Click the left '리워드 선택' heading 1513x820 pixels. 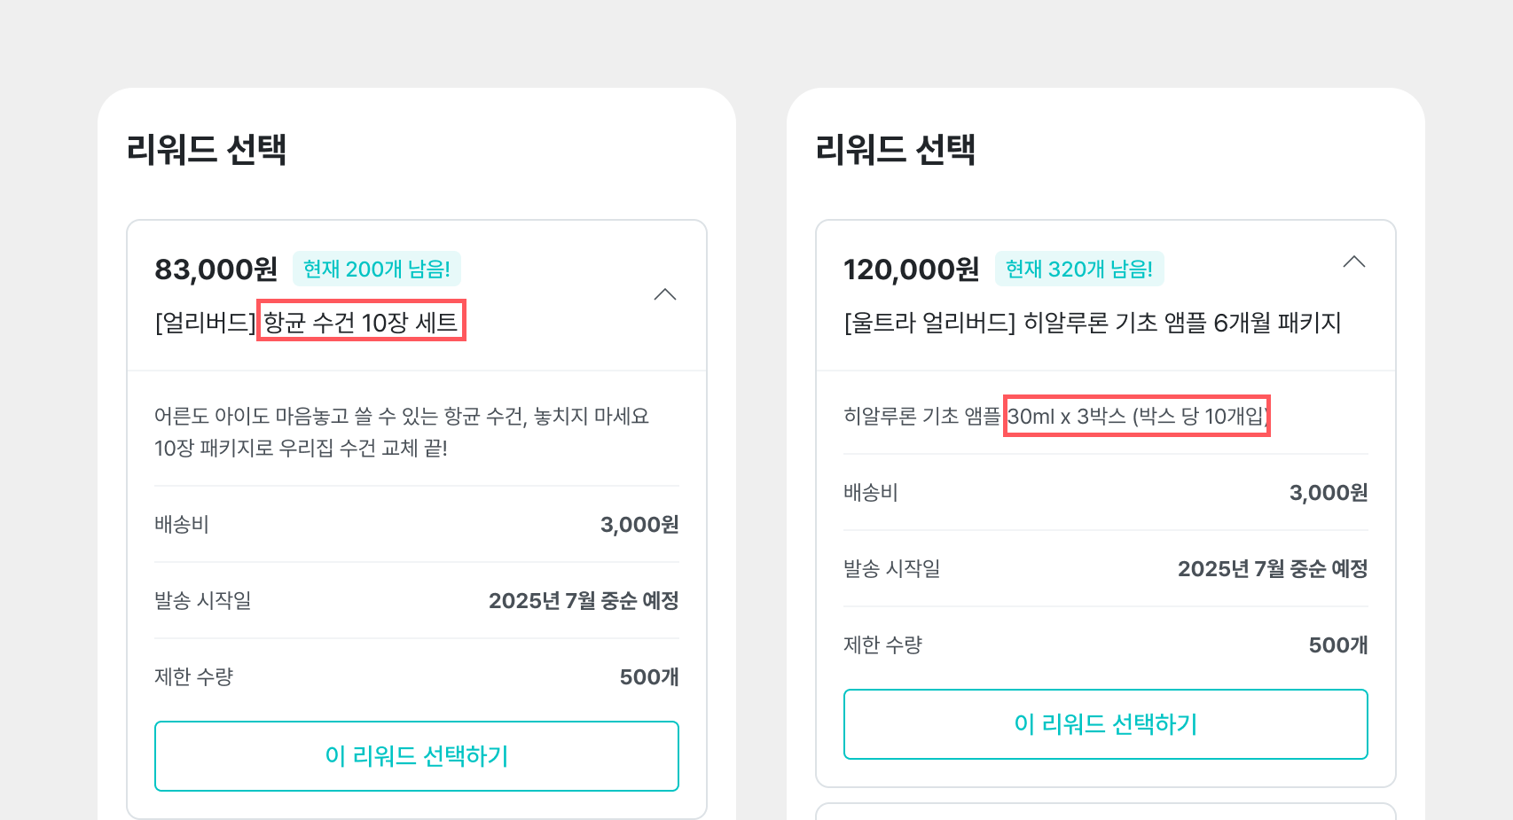pyautogui.click(x=207, y=149)
